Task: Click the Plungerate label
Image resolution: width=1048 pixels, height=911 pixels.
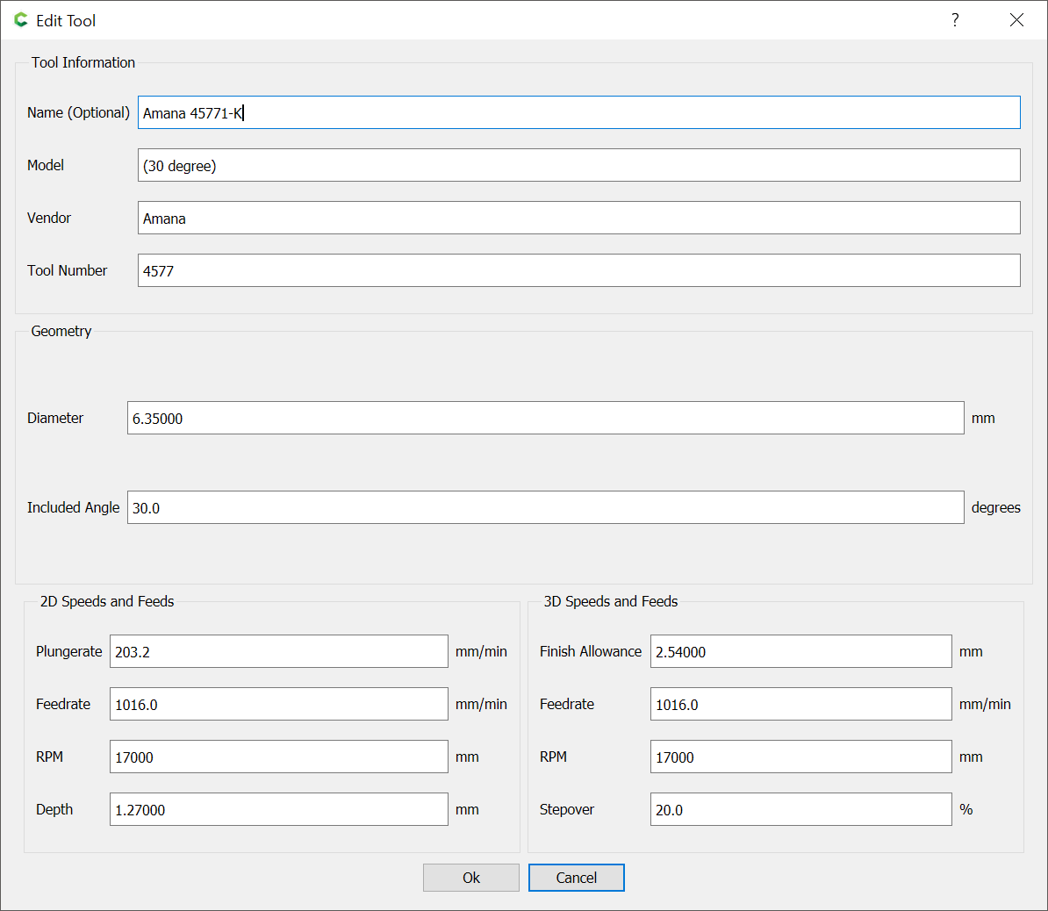Action: (x=68, y=651)
